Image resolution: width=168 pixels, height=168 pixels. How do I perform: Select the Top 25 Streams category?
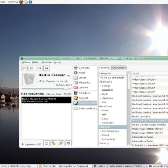pyautogui.click(x=113, y=78)
